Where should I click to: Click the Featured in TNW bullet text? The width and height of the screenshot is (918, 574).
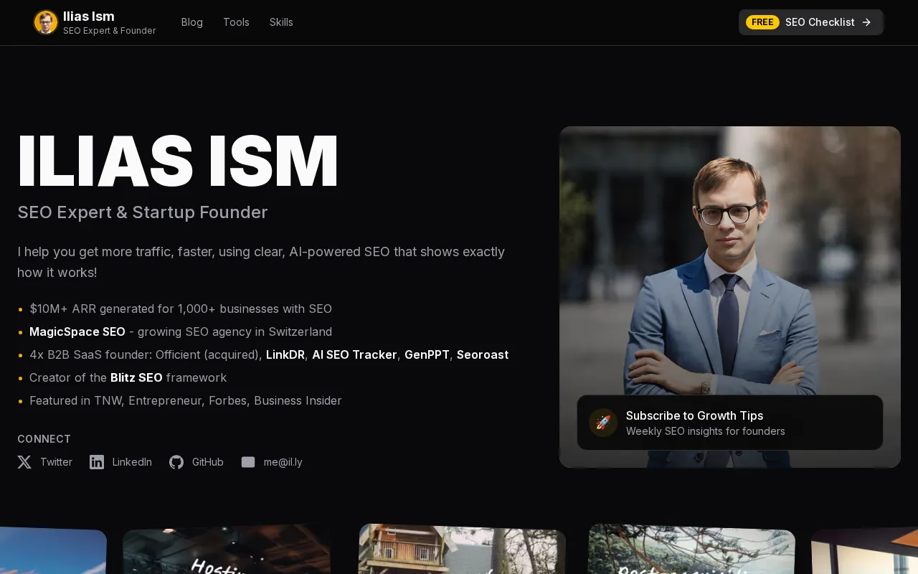pos(186,400)
